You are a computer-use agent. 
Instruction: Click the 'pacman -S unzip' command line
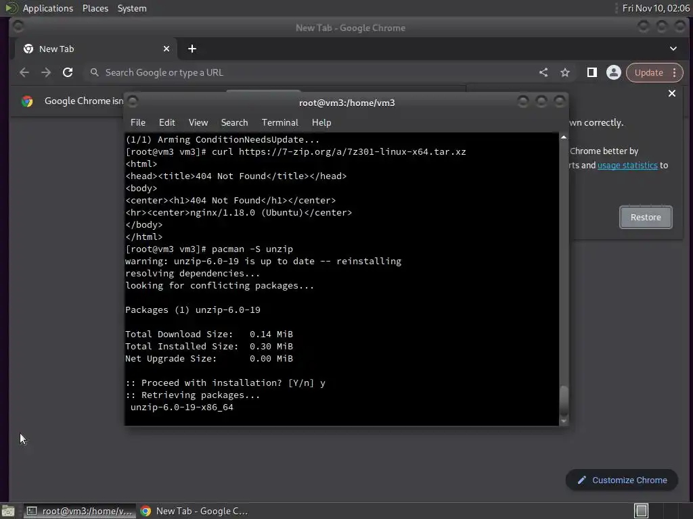[209, 249]
